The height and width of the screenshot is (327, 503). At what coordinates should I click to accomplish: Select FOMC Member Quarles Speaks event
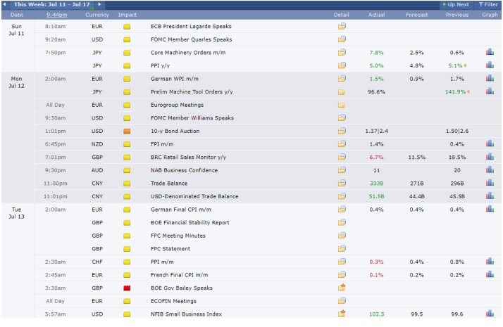click(x=191, y=39)
